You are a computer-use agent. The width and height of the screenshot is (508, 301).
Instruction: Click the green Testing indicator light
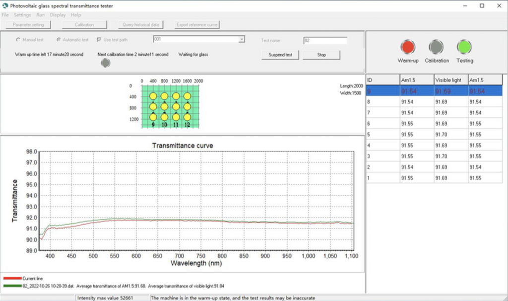pyautogui.click(x=464, y=47)
